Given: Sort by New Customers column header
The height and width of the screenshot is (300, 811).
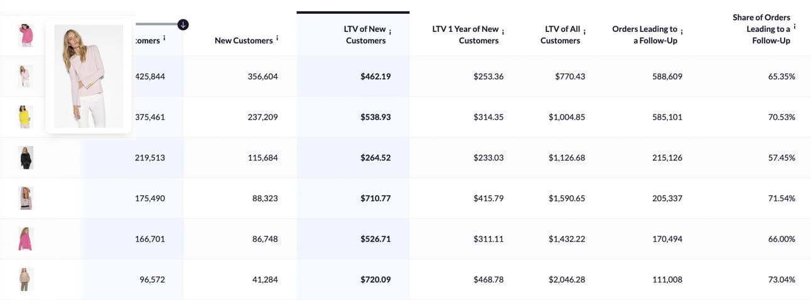Looking at the screenshot, I should tap(243, 41).
